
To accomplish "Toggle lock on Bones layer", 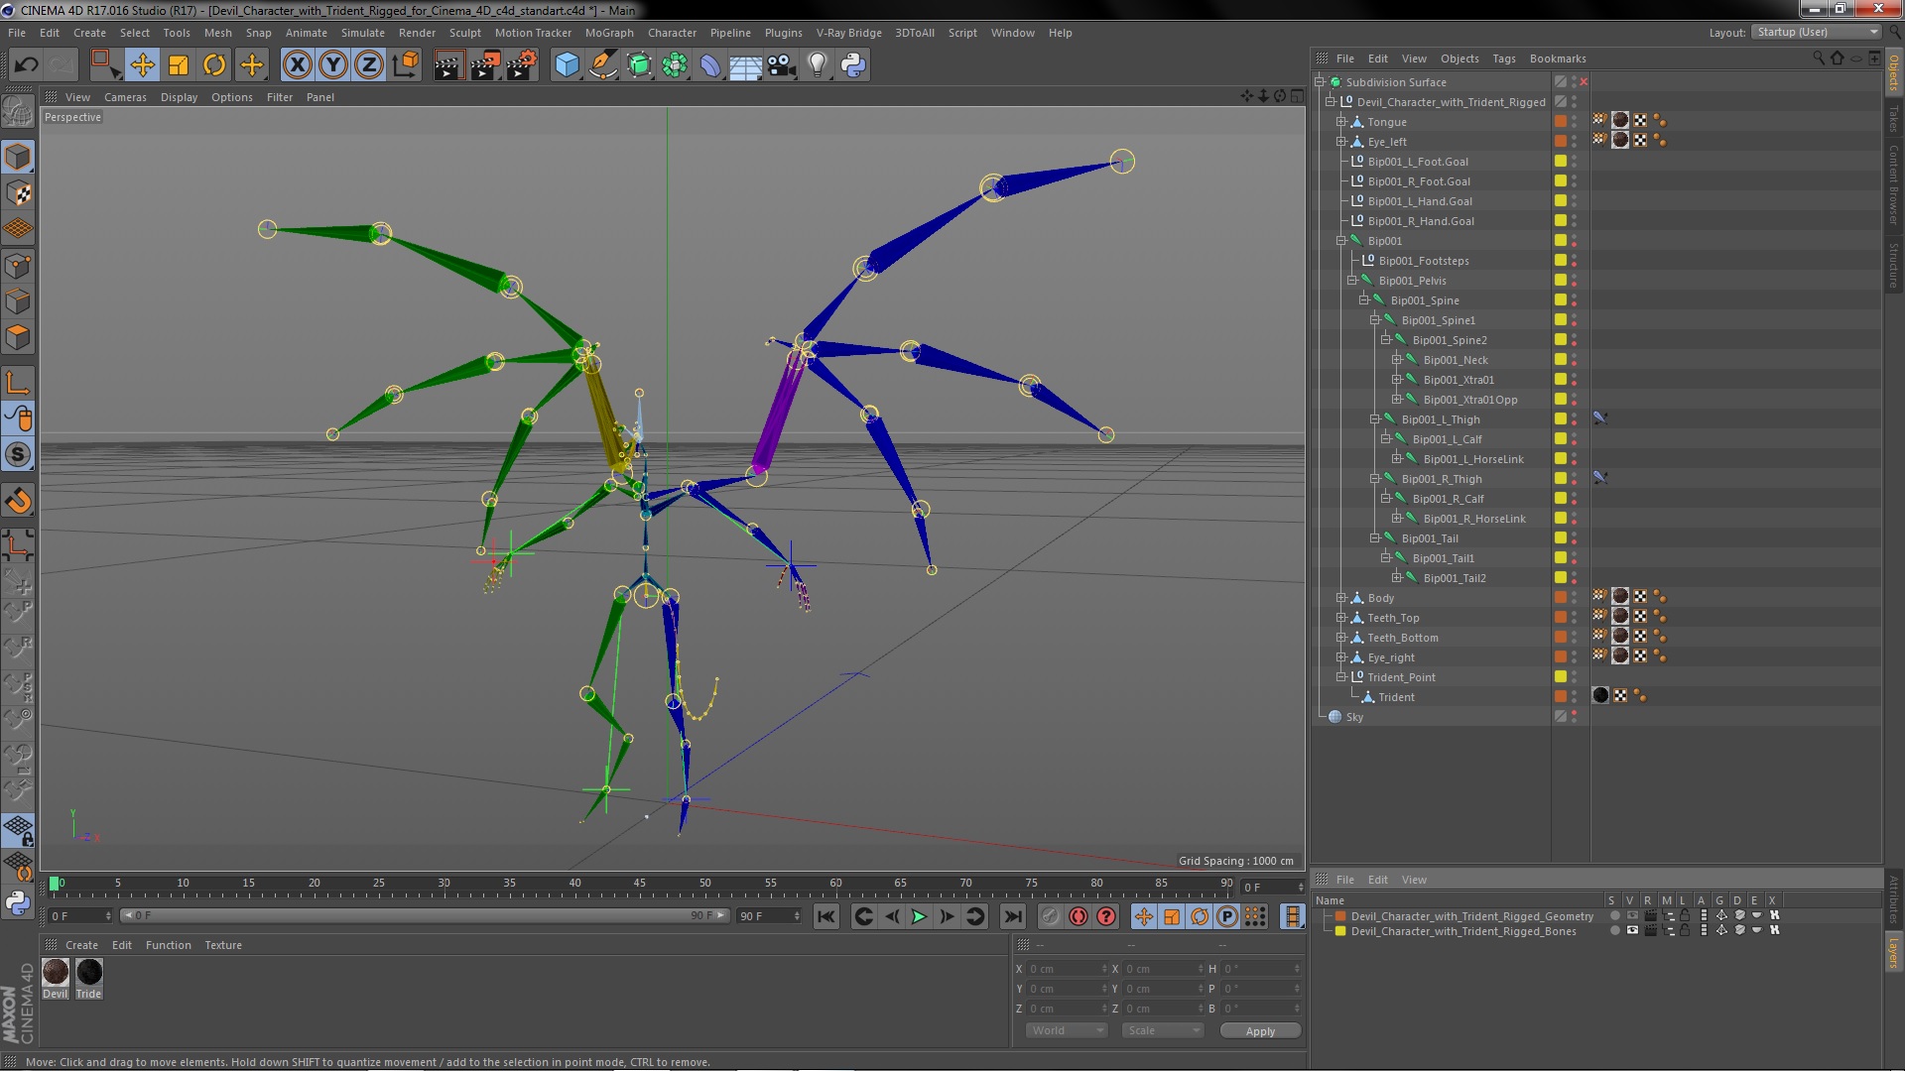I will coord(1685,930).
